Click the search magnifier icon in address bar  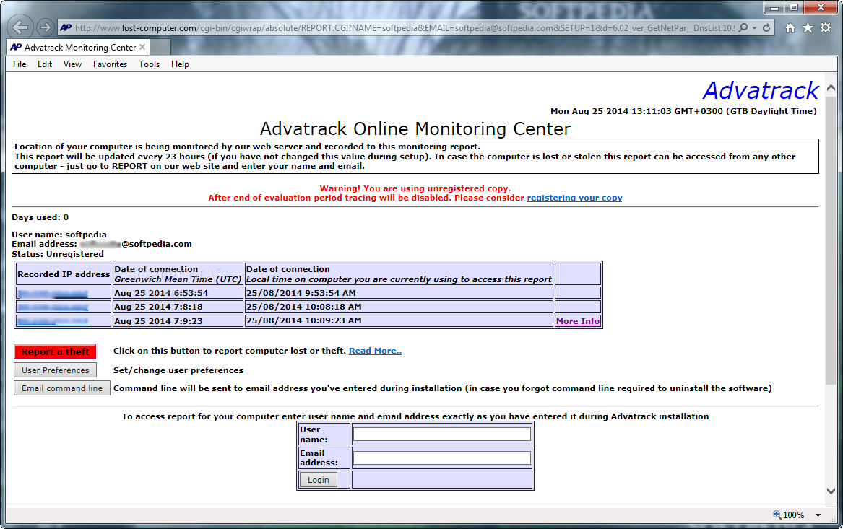(743, 27)
